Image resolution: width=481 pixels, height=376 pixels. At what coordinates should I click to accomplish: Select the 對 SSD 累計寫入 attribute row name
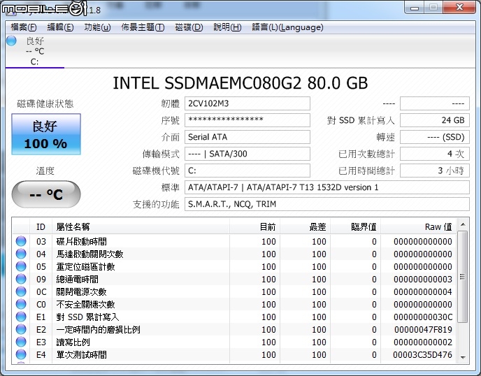pyautogui.click(x=87, y=317)
